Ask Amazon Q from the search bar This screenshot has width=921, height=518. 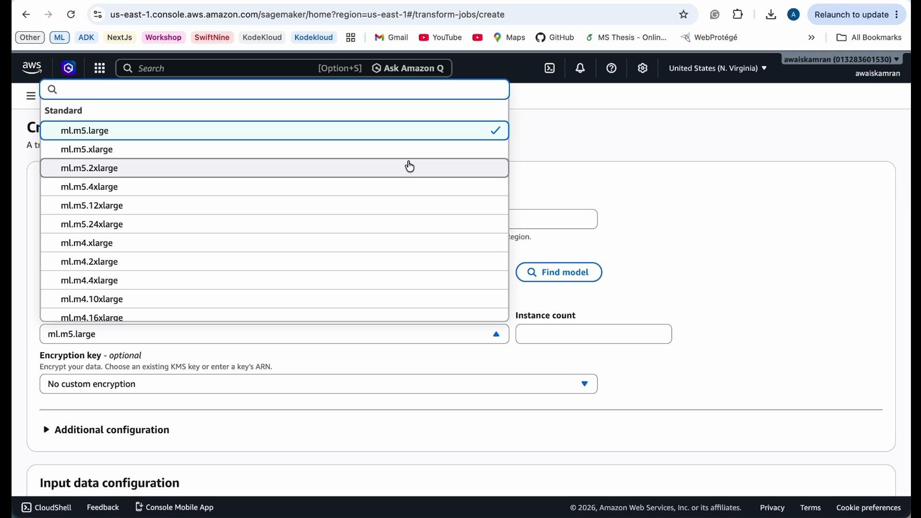[408, 69]
